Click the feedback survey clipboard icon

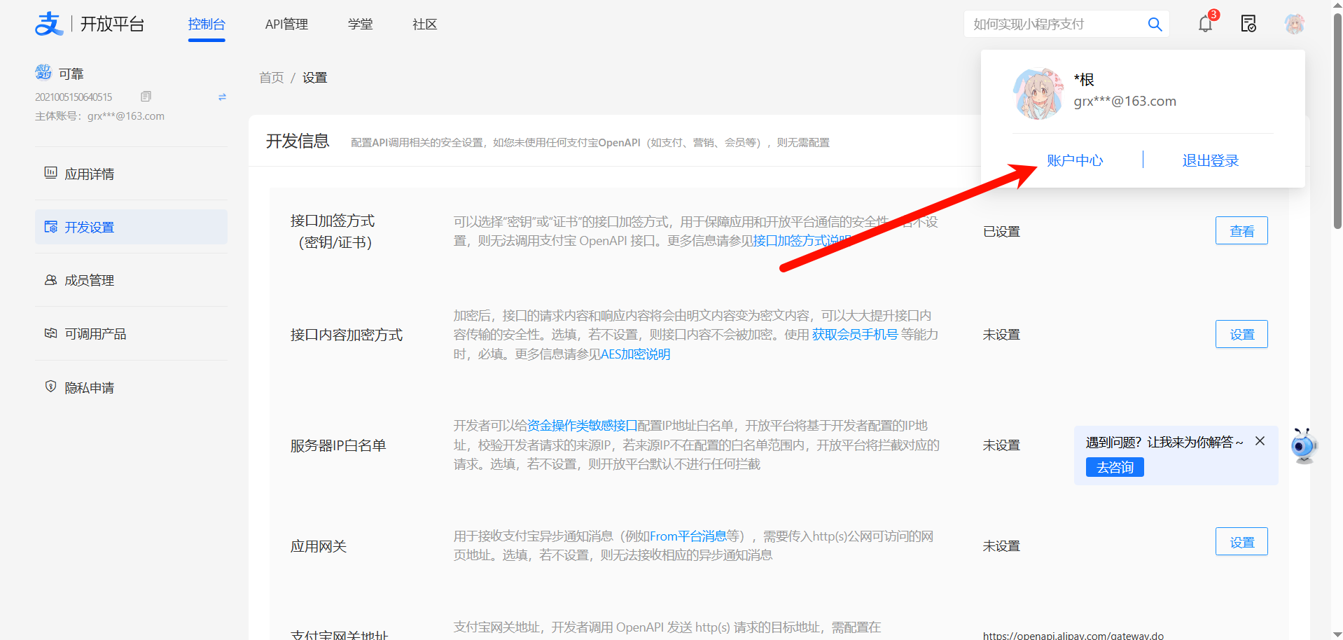point(1248,23)
